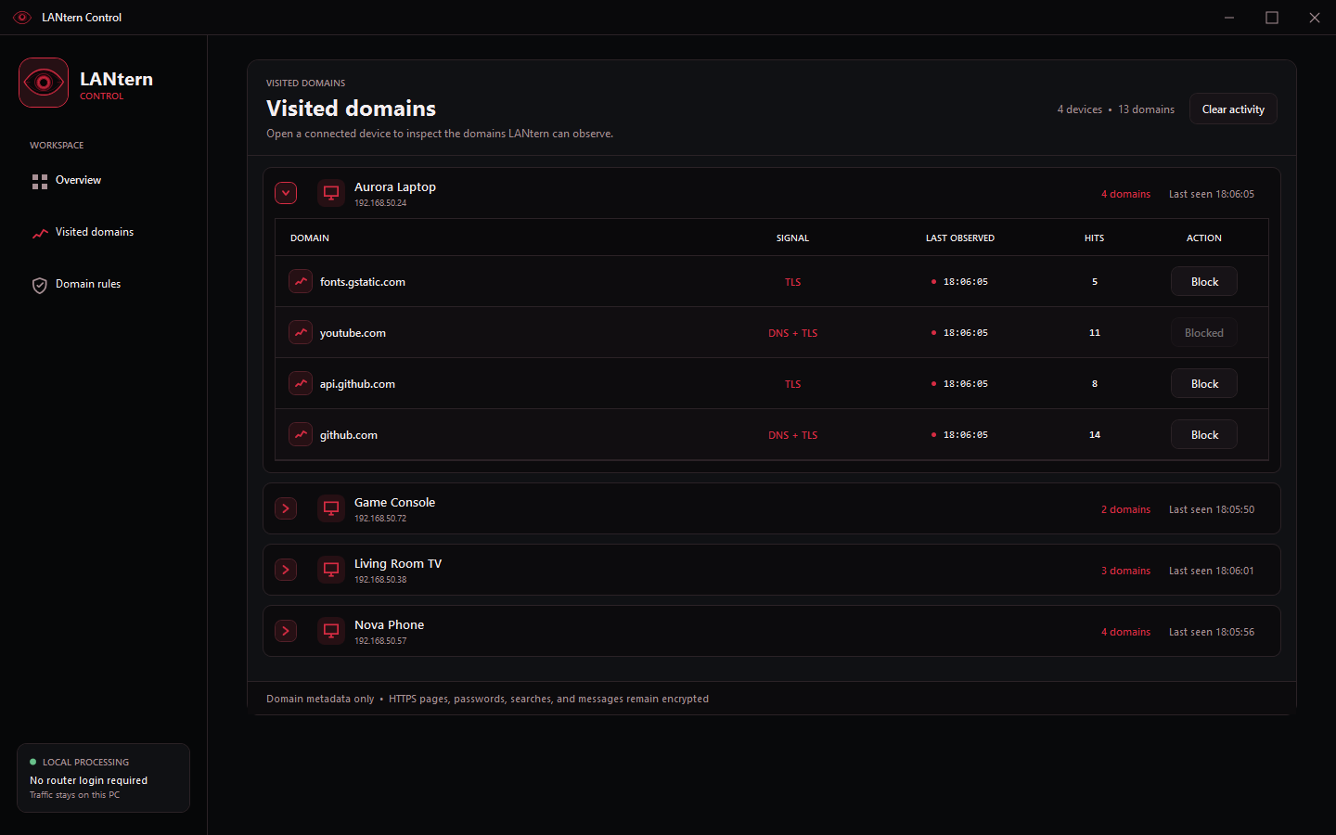
Task: Click the LOCAL PROCESSING status card
Action: coord(103,777)
